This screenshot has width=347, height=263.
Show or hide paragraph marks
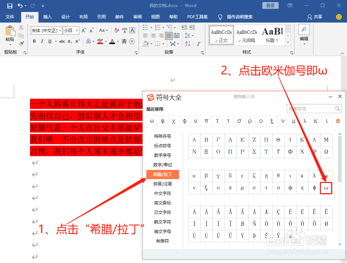tap(199, 43)
